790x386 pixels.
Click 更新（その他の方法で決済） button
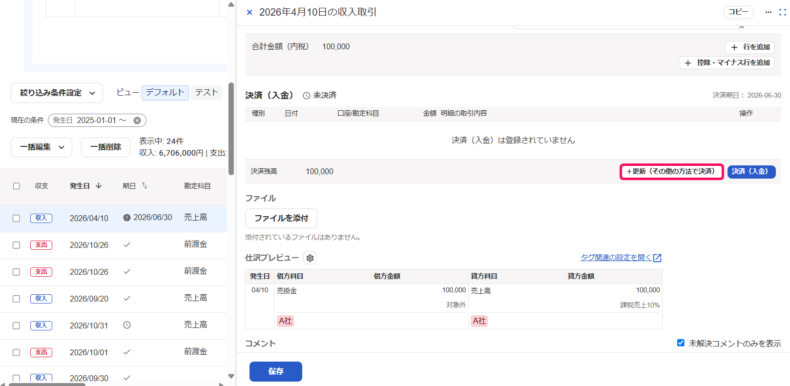[x=671, y=172]
